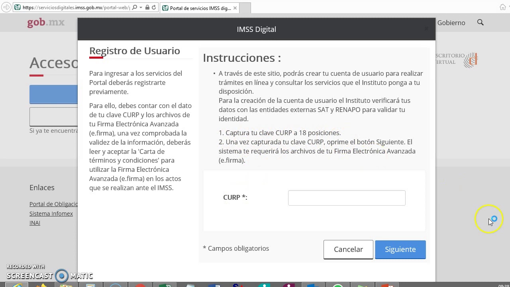Click the 'Instrucciones :' heading

pyautogui.click(x=242, y=58)
